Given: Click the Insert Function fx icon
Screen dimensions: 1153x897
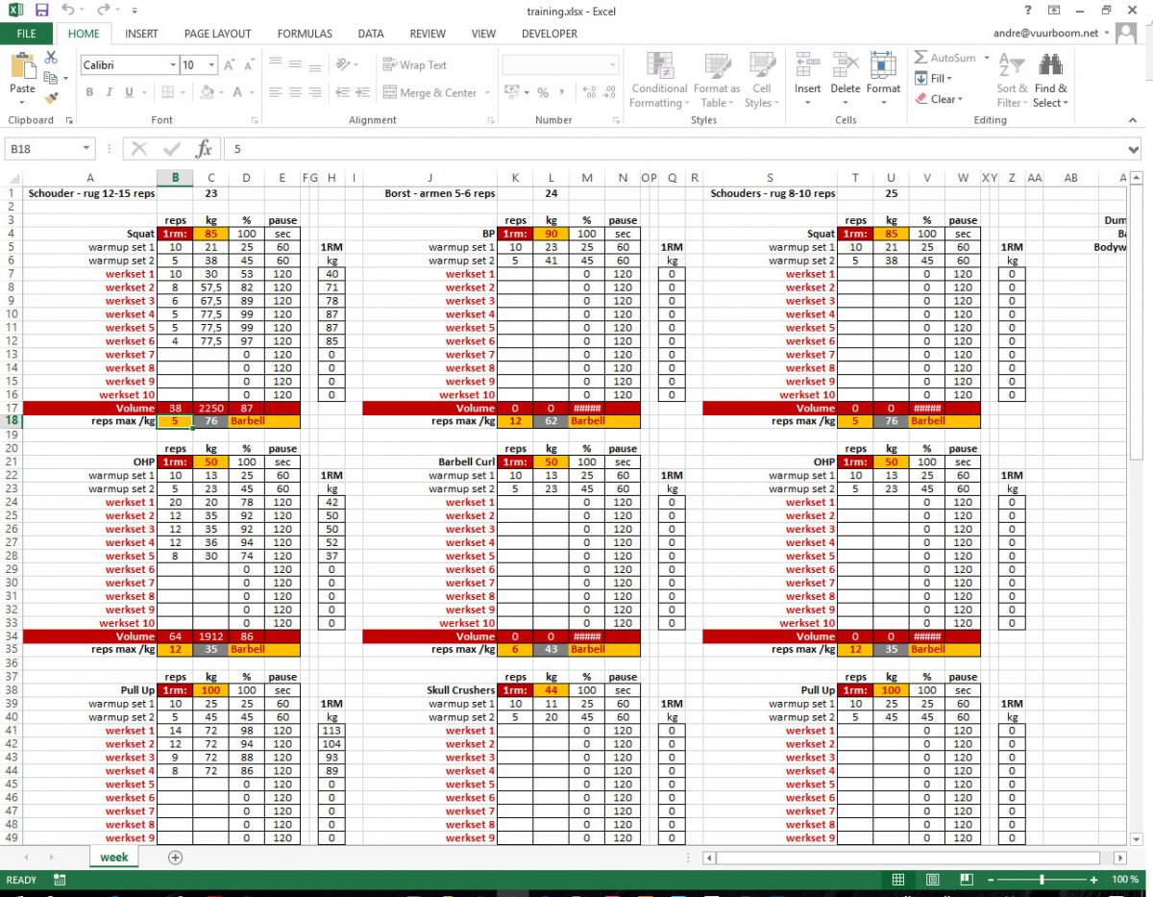Looking at the screenshot, I should (204, 149).
